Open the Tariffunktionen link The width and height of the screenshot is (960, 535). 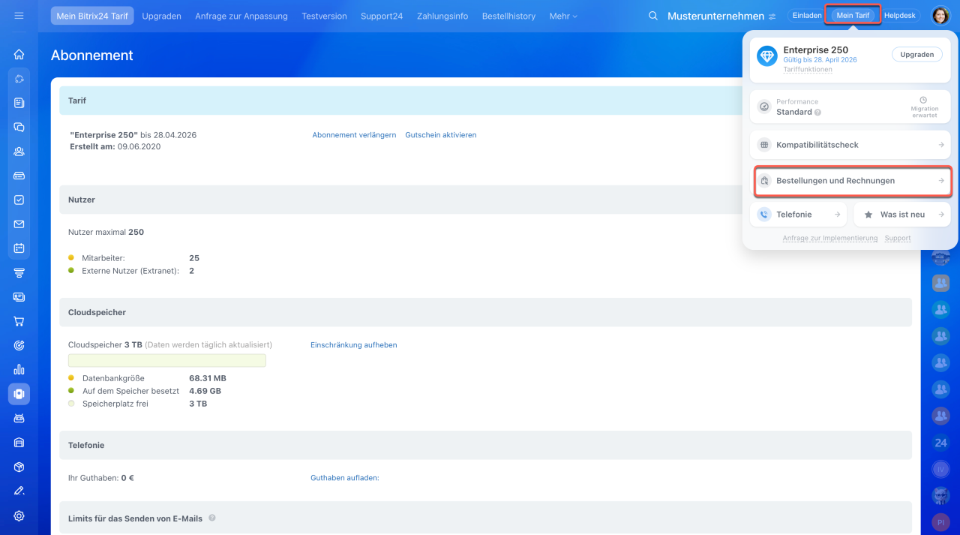pyautogui.click(x=808, y=69)
